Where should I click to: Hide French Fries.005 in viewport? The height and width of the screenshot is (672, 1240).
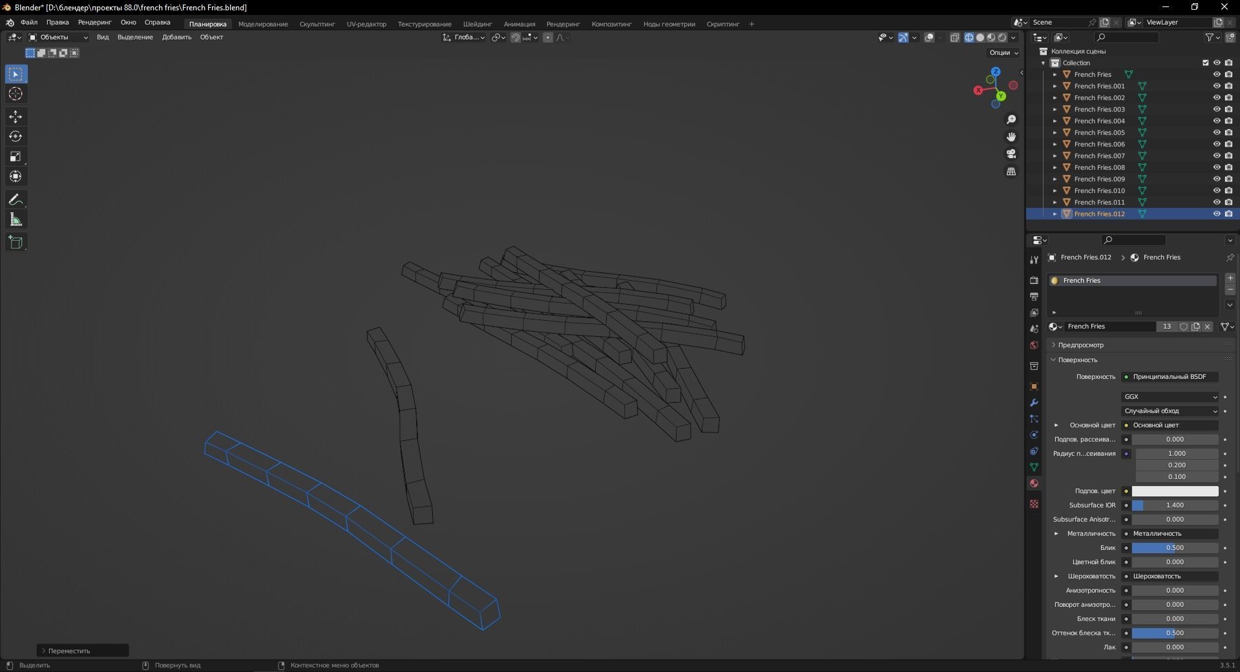[1216, 132]
